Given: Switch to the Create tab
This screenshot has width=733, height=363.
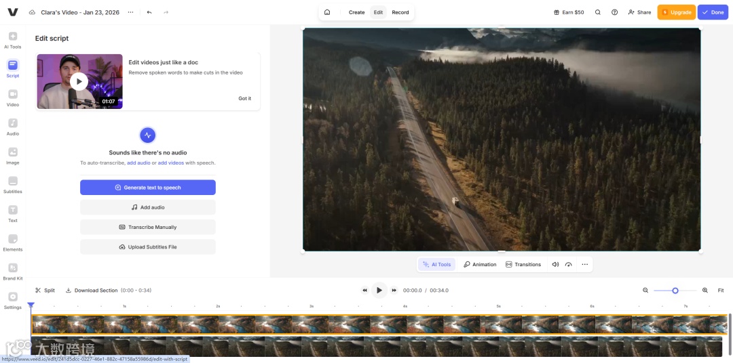Looking at the screenshot, I should [x=357, y=12].
